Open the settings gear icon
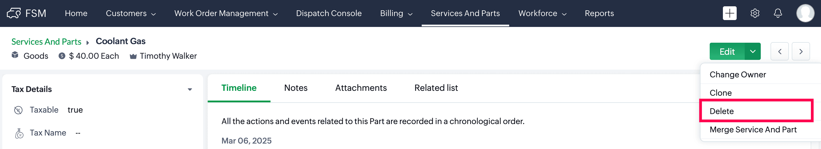 pos(755,13)
